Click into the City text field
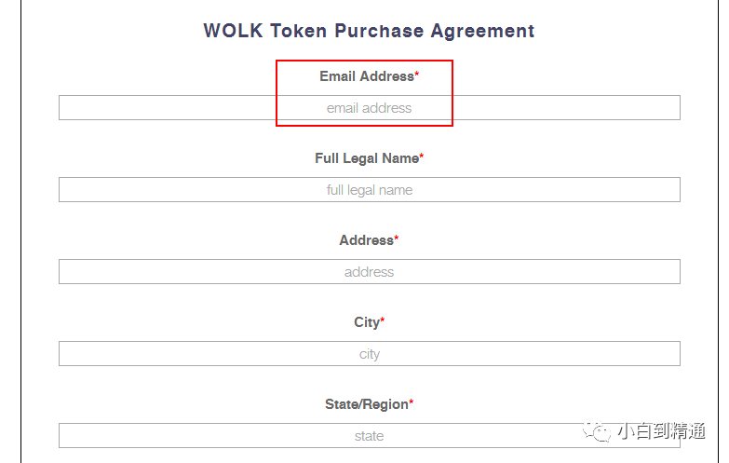 click(x=369, y=354)
